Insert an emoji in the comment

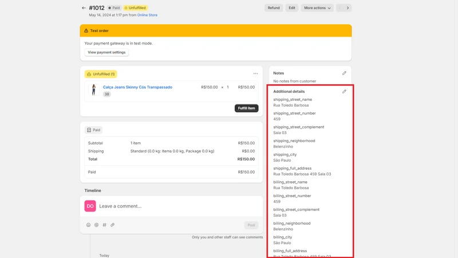coord(89,225)
